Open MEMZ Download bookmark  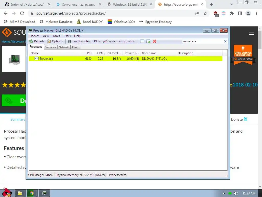(19, 22)
